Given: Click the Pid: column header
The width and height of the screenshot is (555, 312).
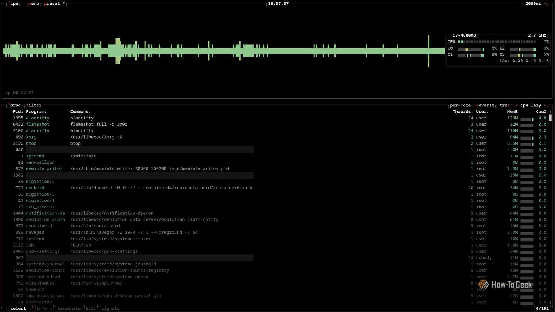Looking at the screenshot, I should coord(18,112).
